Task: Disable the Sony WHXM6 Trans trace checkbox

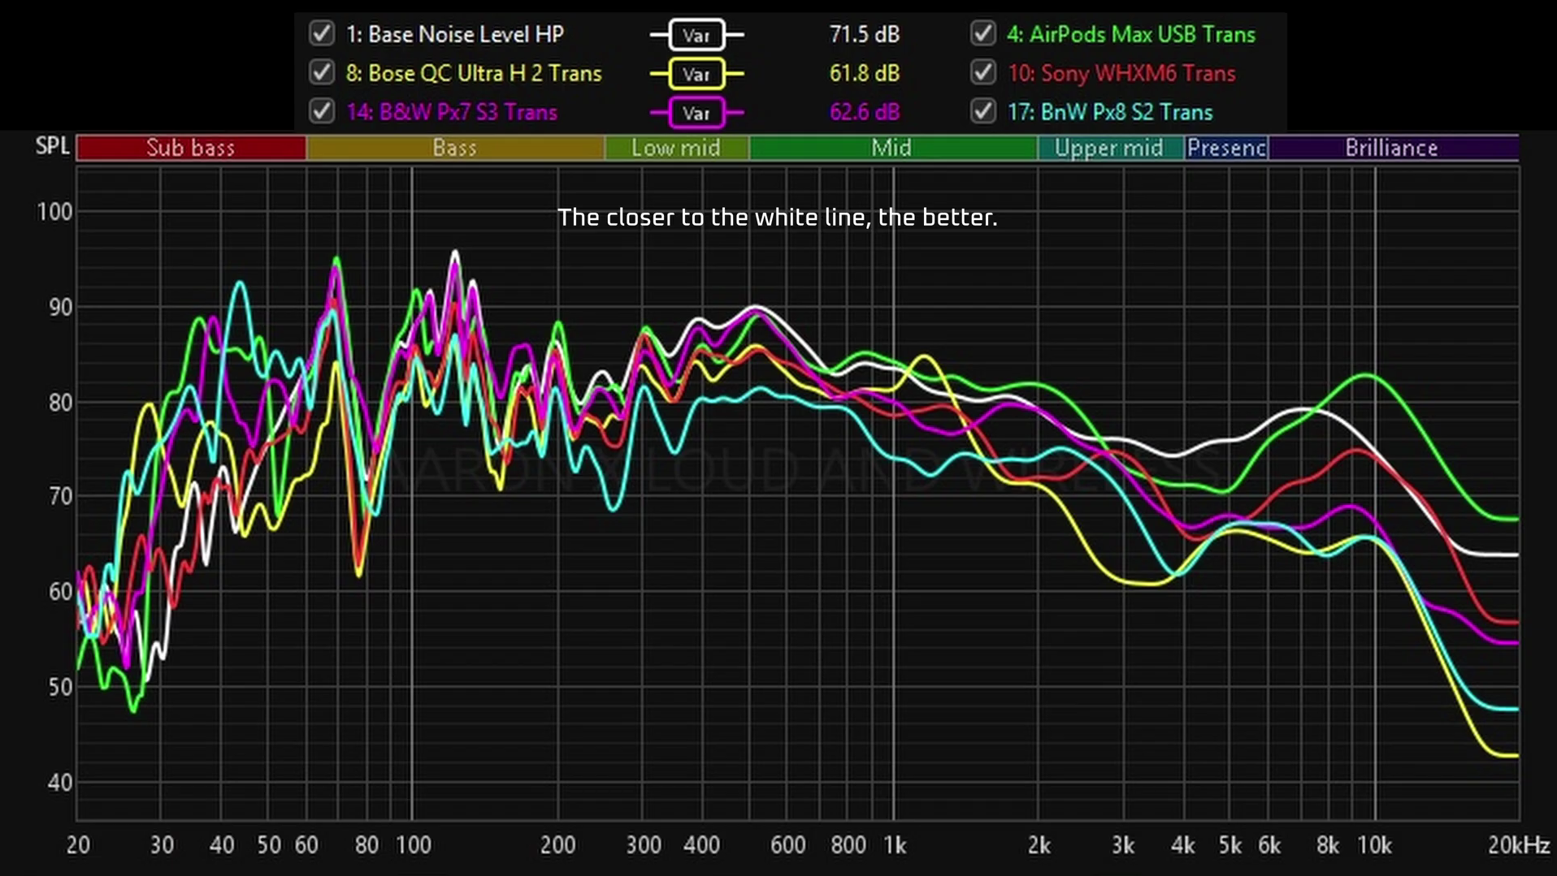Action: pos(983,73)
